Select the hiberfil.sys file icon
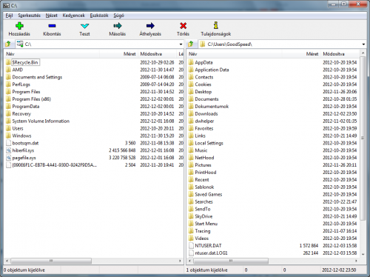This screenshot has width=370, height=277. point(8,150)
